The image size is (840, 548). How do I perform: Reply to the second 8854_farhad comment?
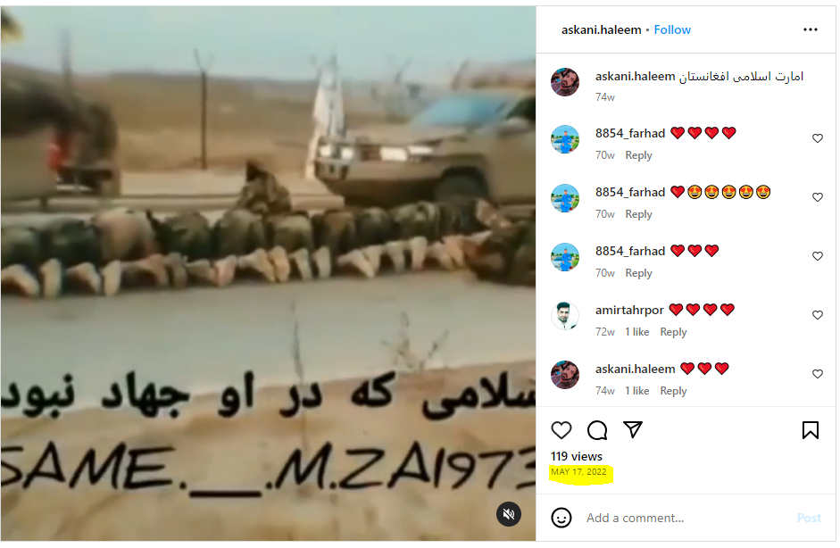(638, 214)
